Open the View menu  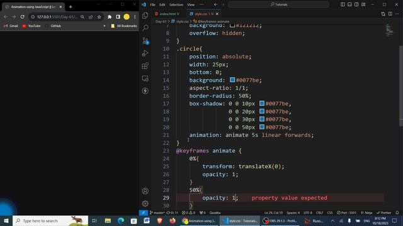click(x=191, y=4)
